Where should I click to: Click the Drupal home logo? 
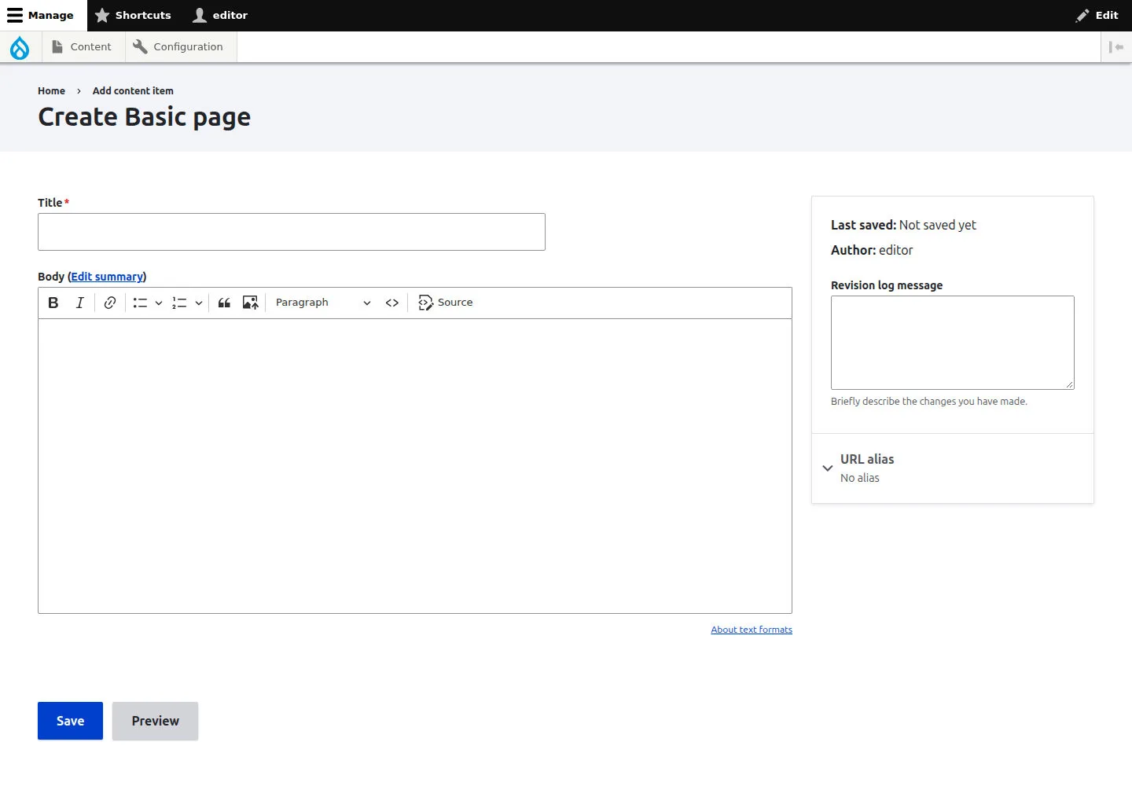click(20, 47)
